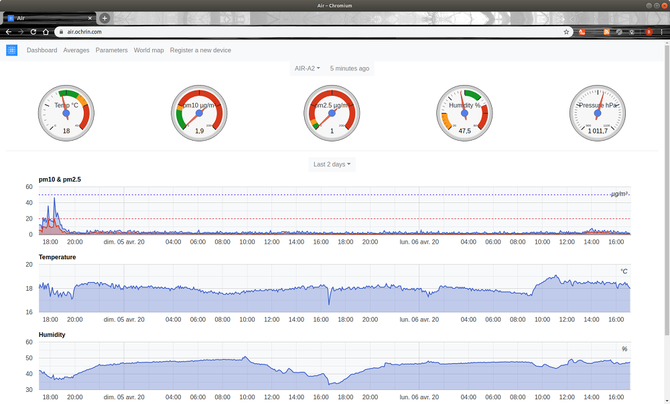Open the Last 2 days range dropdown
670x404 pixels.
[x=332, y=164]
